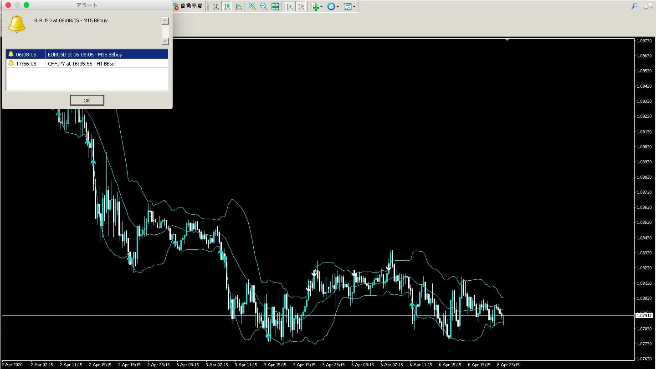Select the CHFJPY H1 BBsell alert row
This screenshot has width=656, height=369.
(x=87, y=63)
